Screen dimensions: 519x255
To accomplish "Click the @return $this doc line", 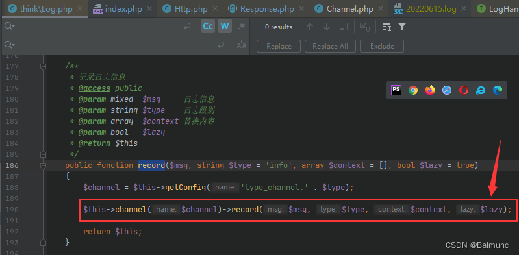I will tap(108, 143).
